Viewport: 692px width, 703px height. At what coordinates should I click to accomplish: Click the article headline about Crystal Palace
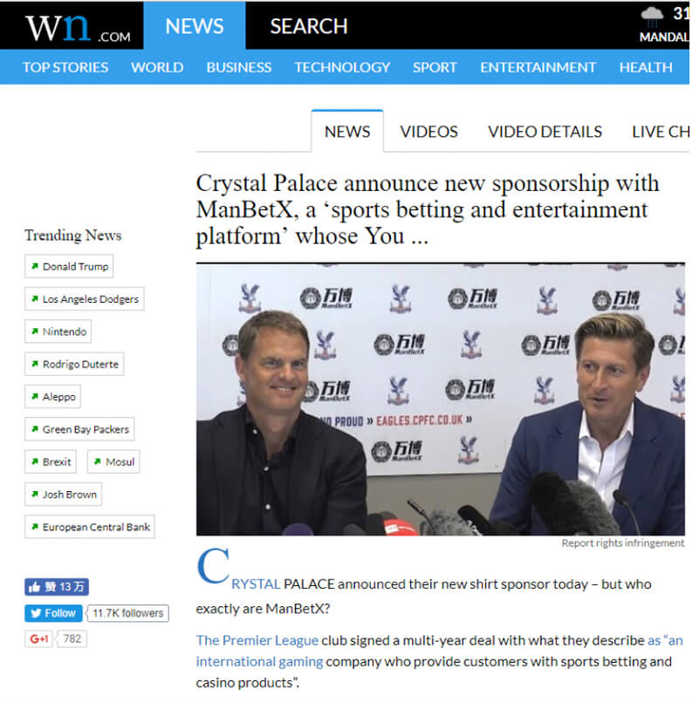(x=428, y=209)
